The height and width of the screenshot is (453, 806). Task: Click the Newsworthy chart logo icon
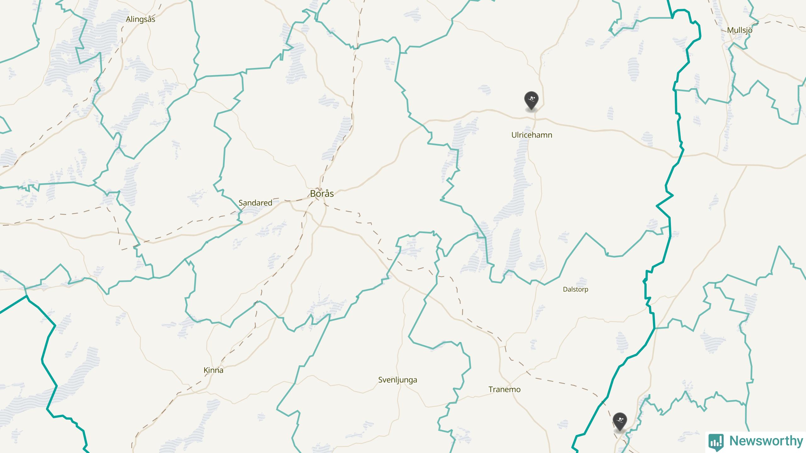[716, 442]
